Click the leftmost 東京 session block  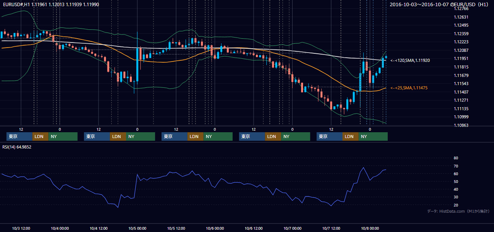19,136
